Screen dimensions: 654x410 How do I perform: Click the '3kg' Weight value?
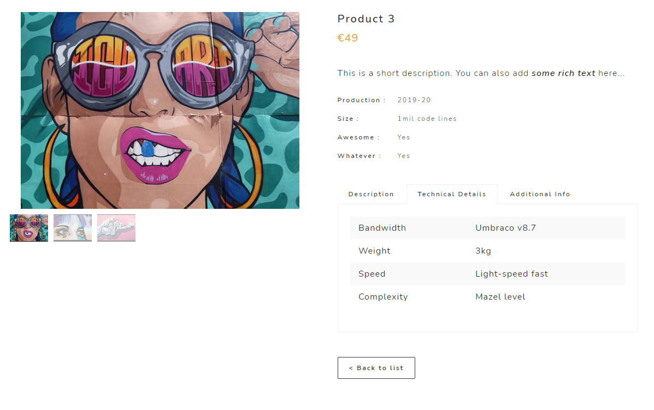click(x=483, y=251)
